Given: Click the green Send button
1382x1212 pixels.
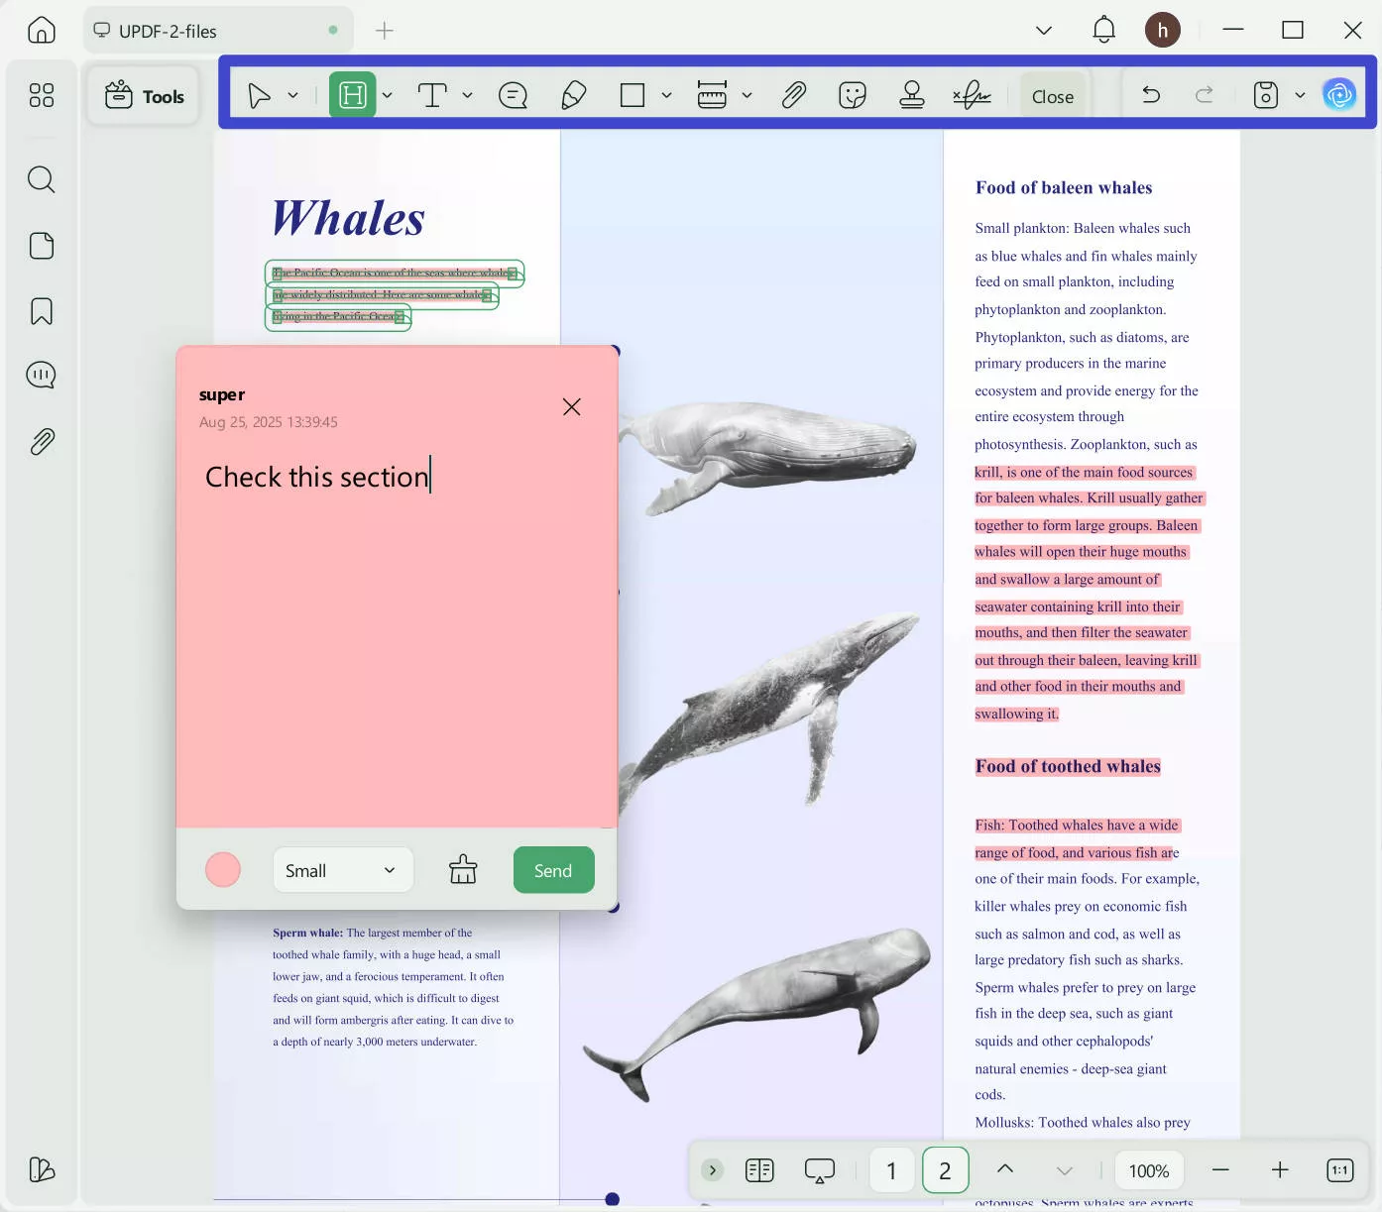Looking at the screenshot, I should (x=553, y=870).
